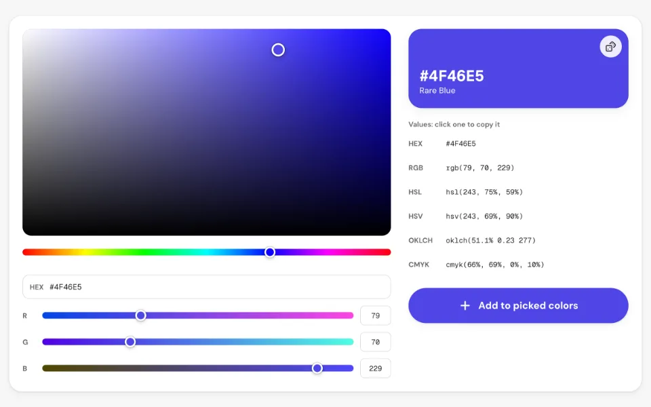Add to picked colors button
This screenshot has height=407, width=651.
pos(518,305)
